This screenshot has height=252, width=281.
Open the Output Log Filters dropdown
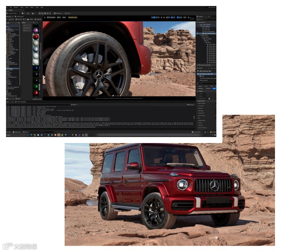(x=74, y=105)
